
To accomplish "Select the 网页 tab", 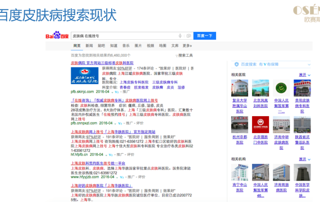I will (x=77, y=45).
